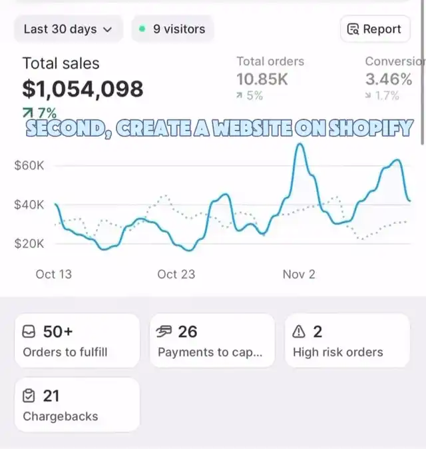
Task: Click the Total orders 5% trend arrow
Action: point(240,96)
